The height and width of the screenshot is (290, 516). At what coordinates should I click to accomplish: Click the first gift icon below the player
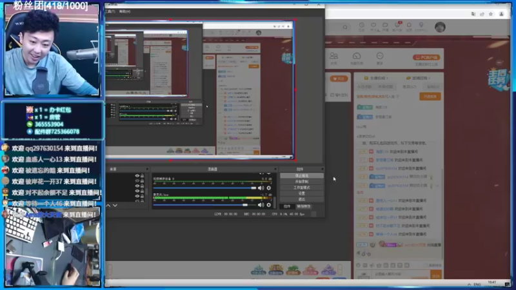coord(259,270)
